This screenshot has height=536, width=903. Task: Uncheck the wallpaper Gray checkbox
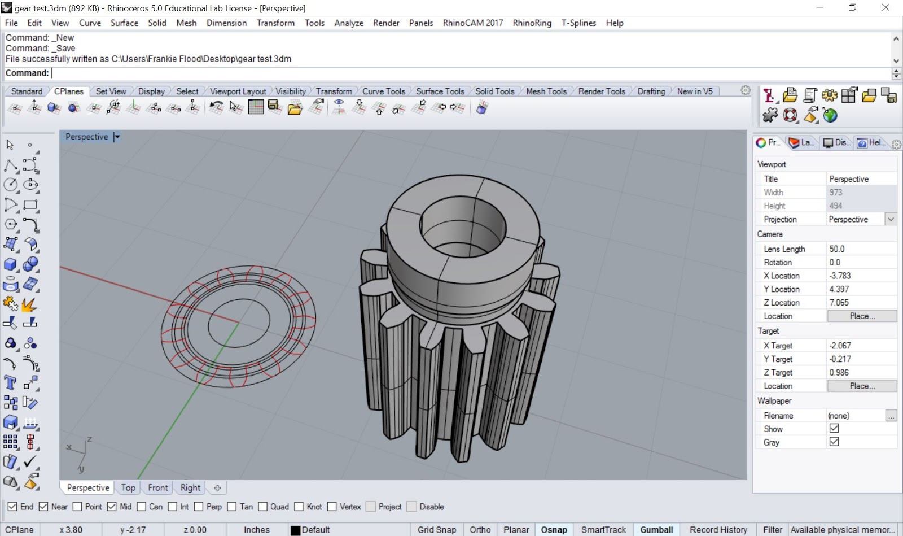pos(834,442)
